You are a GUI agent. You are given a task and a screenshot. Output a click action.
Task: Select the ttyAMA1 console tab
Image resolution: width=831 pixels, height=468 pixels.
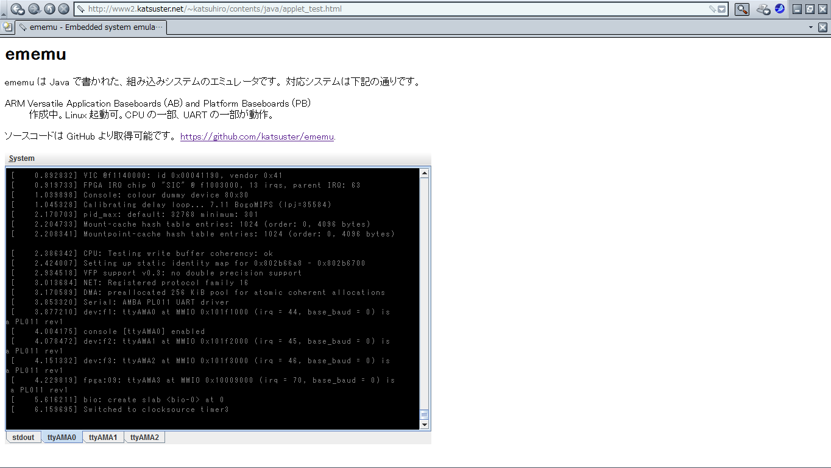[x=103, y=438]
